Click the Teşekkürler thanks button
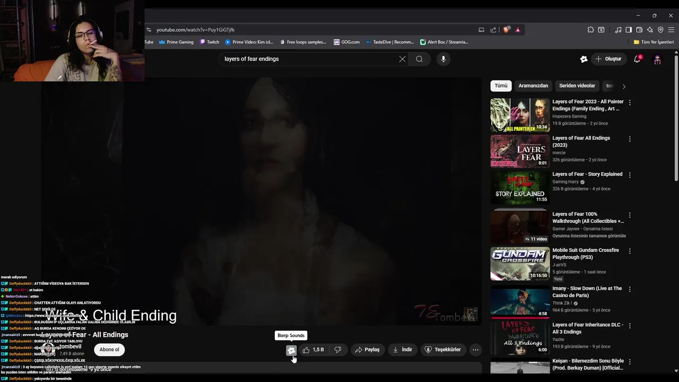The width and height of the screenshot is (679, 382). (443, 350)
